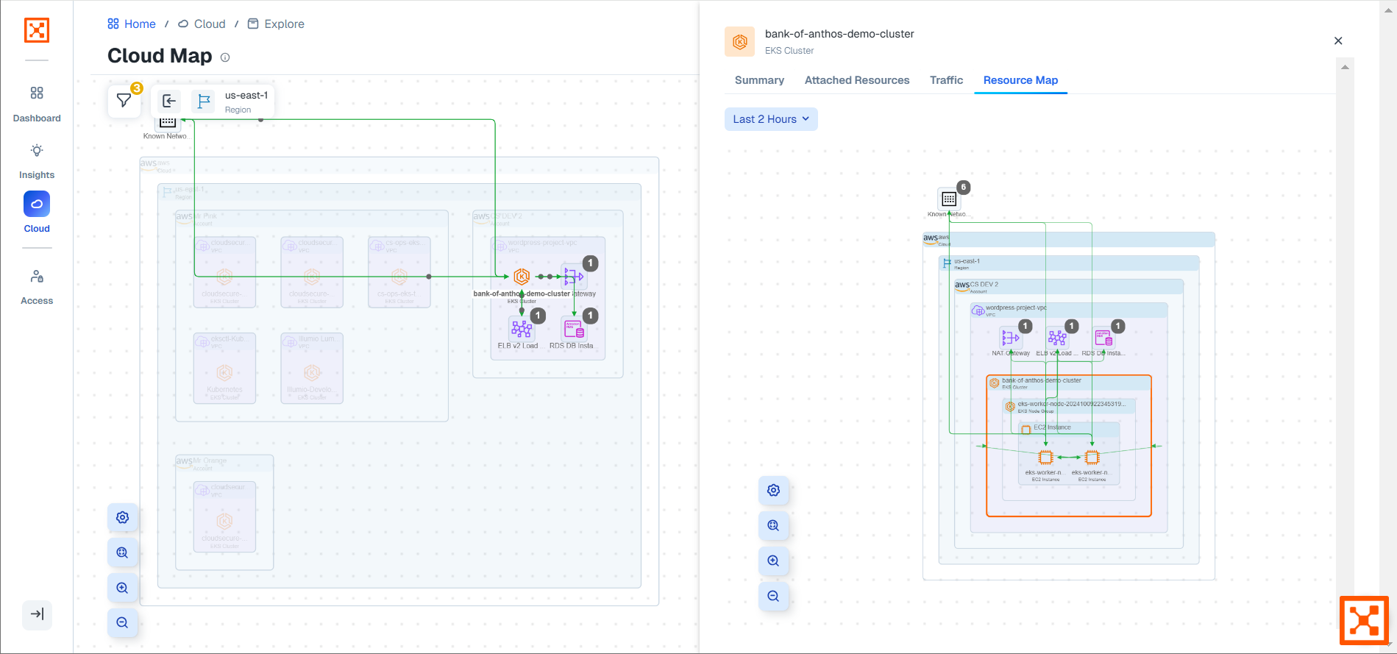Open Resource Map settings gear button
This screenshot has height=654, width=1397.
tap(773, 490)
